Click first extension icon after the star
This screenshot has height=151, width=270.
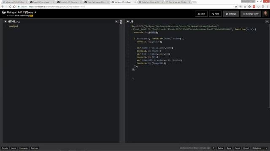tap(240, 7)
